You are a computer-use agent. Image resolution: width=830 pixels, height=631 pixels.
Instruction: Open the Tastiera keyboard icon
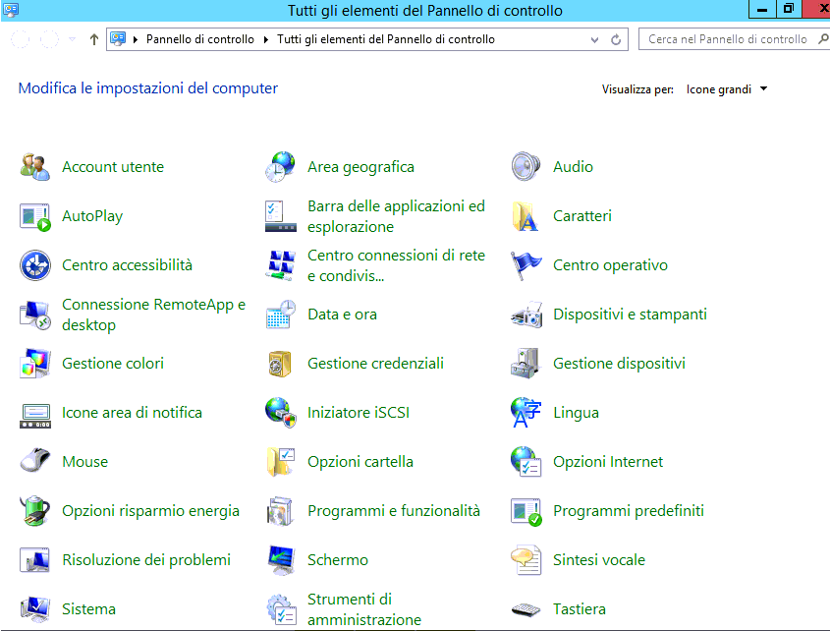pos(526,609)
